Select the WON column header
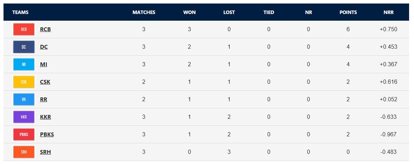Viewport: 414px width, 164px height. pyautogui.click(x=189, y=12)
